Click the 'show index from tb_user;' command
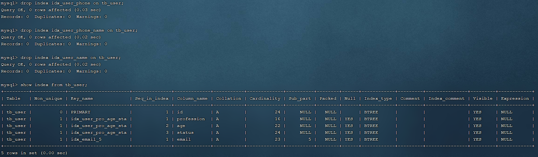The image size is (538, 157). click(x=54, y=85)
